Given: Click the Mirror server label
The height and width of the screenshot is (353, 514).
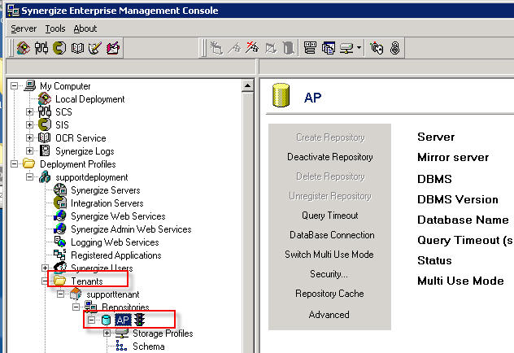Looking at the screenshot, I should [453, 157].
